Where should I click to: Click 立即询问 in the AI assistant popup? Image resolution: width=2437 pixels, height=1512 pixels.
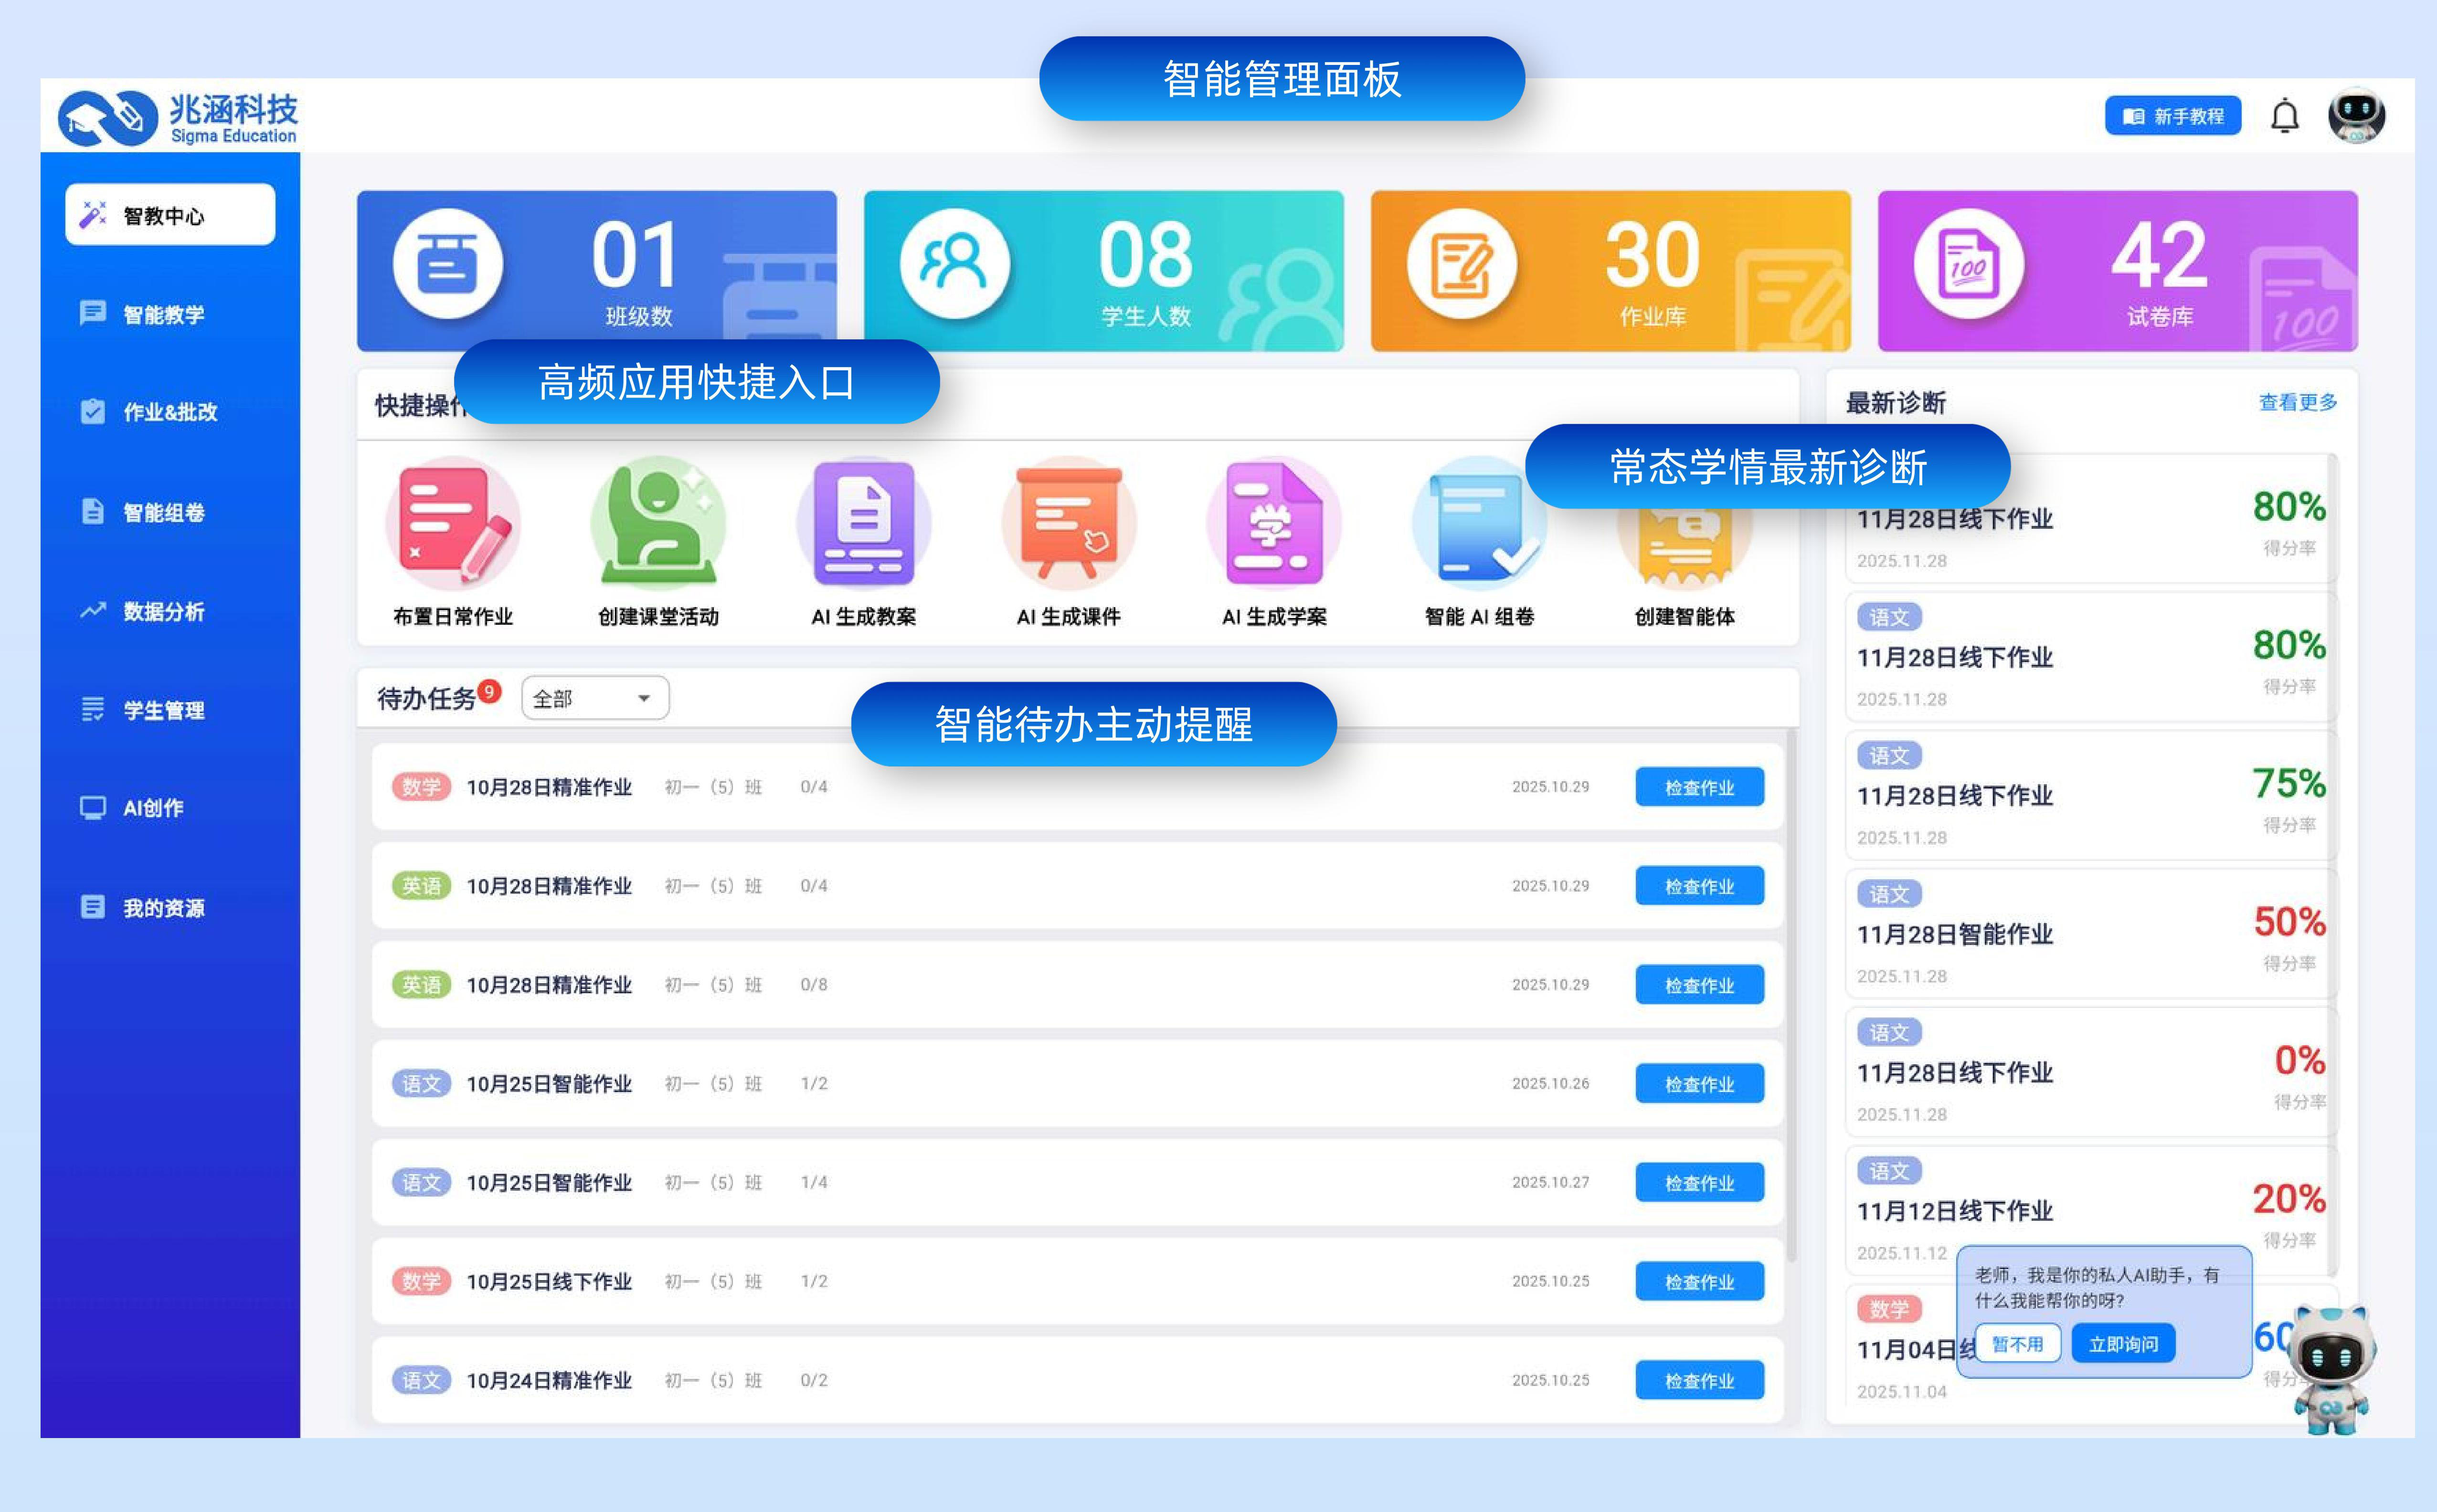[x=2123, y=1342]
